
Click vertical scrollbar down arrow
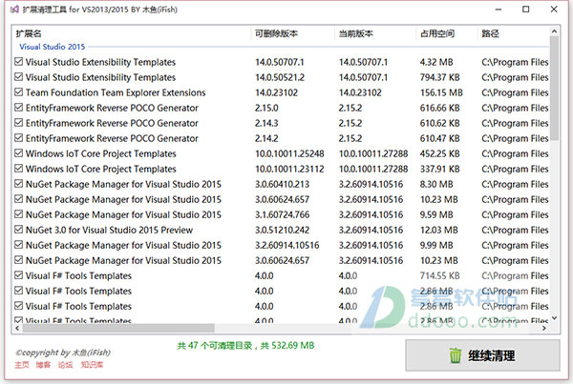(554, 318)
